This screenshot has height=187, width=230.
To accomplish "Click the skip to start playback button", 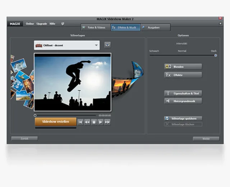I will pyautogui.click(x=80, y=122).
